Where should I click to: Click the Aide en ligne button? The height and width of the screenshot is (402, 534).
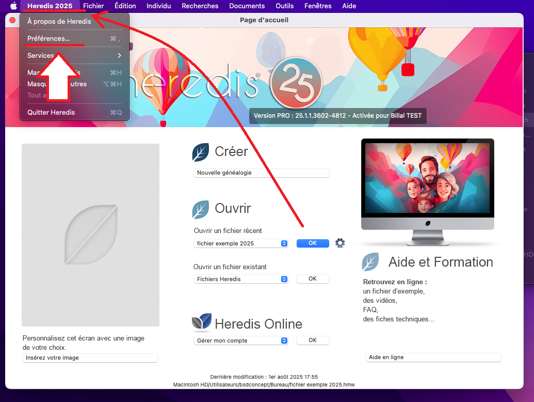(433, 358)
